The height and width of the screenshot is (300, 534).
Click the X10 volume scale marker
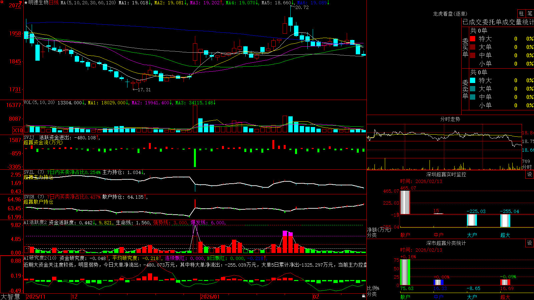tap(18, 130)
